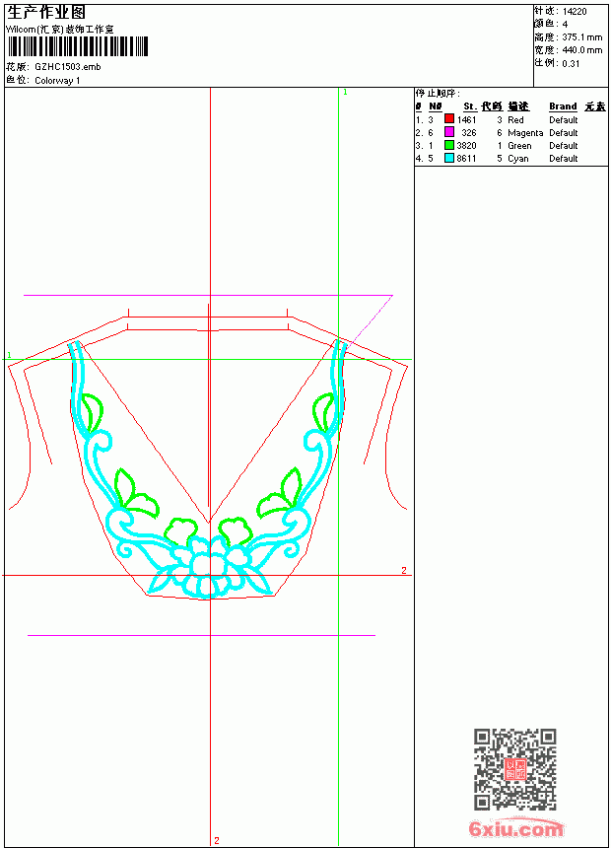Click the left cyan scroll swirl
The height and width of the screenshot is (848, 611).
coord(100,443)
